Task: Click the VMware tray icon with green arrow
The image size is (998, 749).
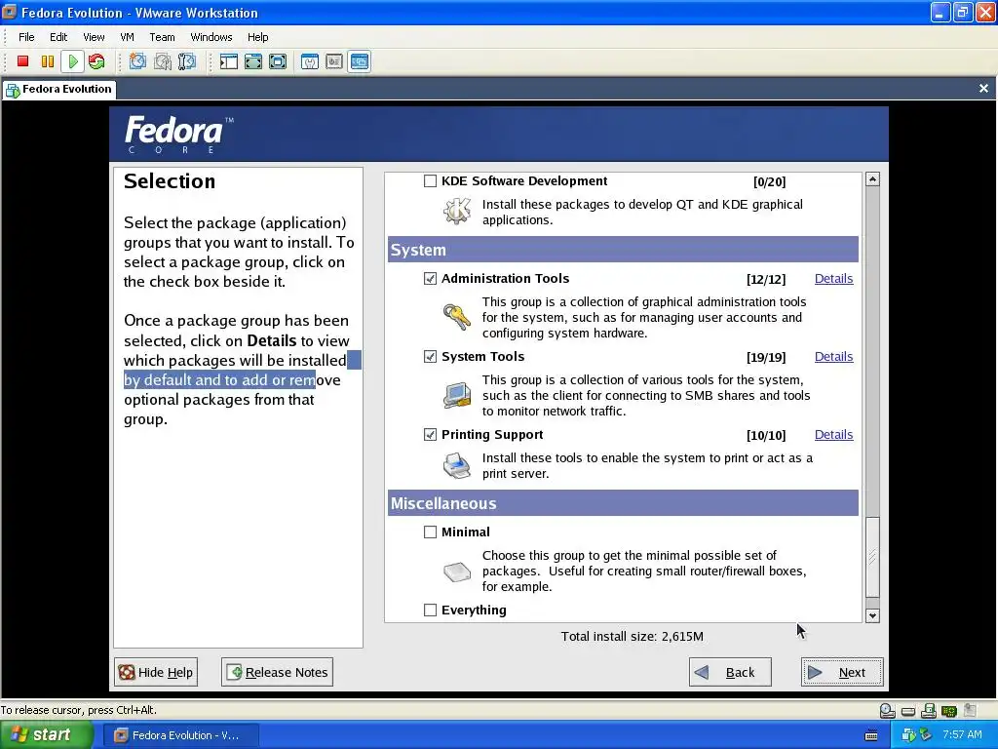Action: coord(908,735)
